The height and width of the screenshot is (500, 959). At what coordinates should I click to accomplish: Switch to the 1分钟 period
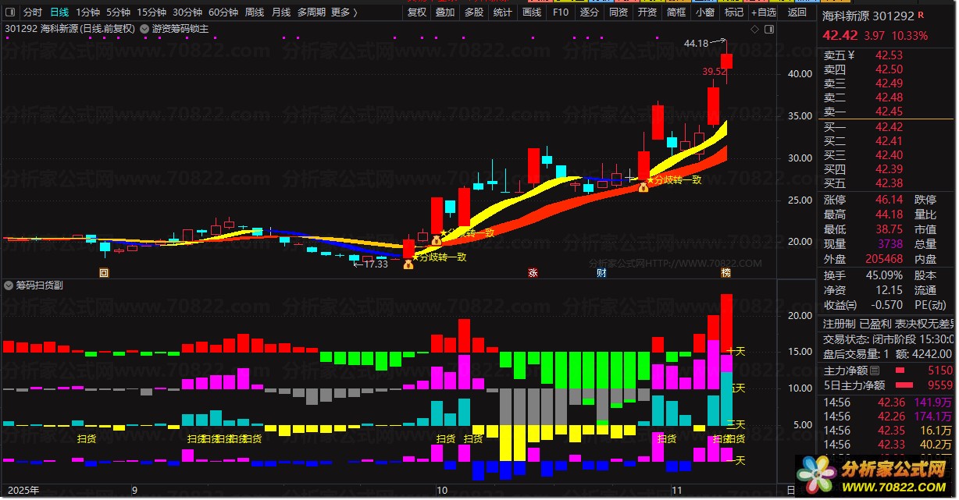pos(87,12)
